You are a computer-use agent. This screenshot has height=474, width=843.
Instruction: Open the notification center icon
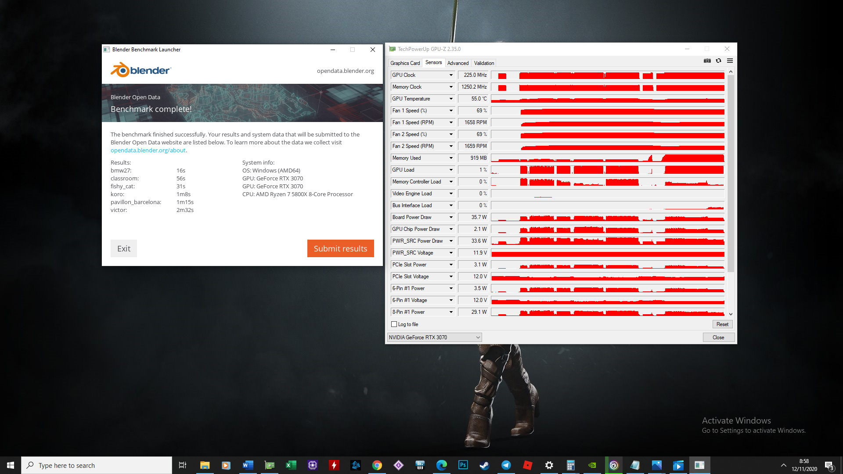[x=829, y=465]
